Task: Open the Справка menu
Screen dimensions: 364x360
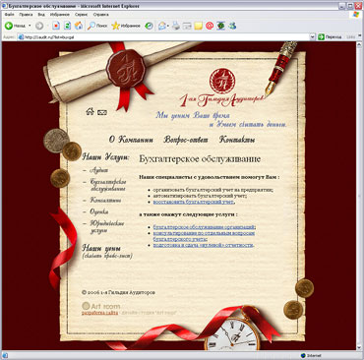Action: (x=100, y=15)
